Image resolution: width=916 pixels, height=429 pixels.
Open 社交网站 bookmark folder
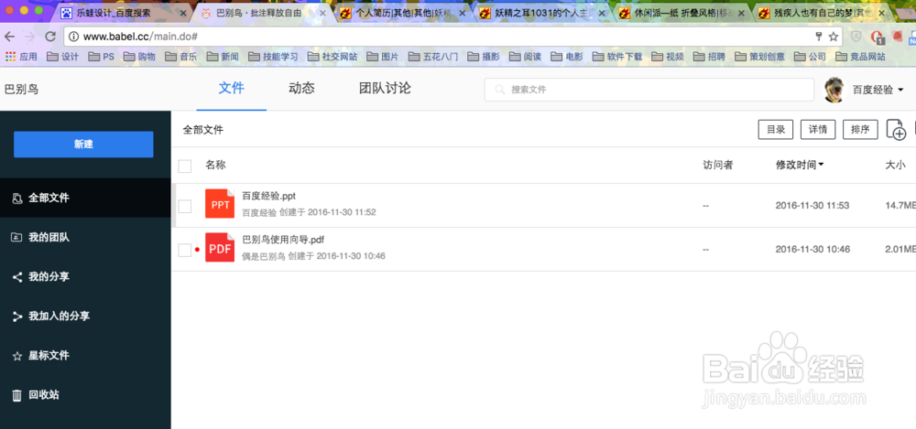(333, 57)
